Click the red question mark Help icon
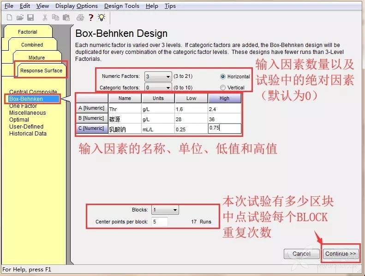365x276 pixels. coord(91,18)
